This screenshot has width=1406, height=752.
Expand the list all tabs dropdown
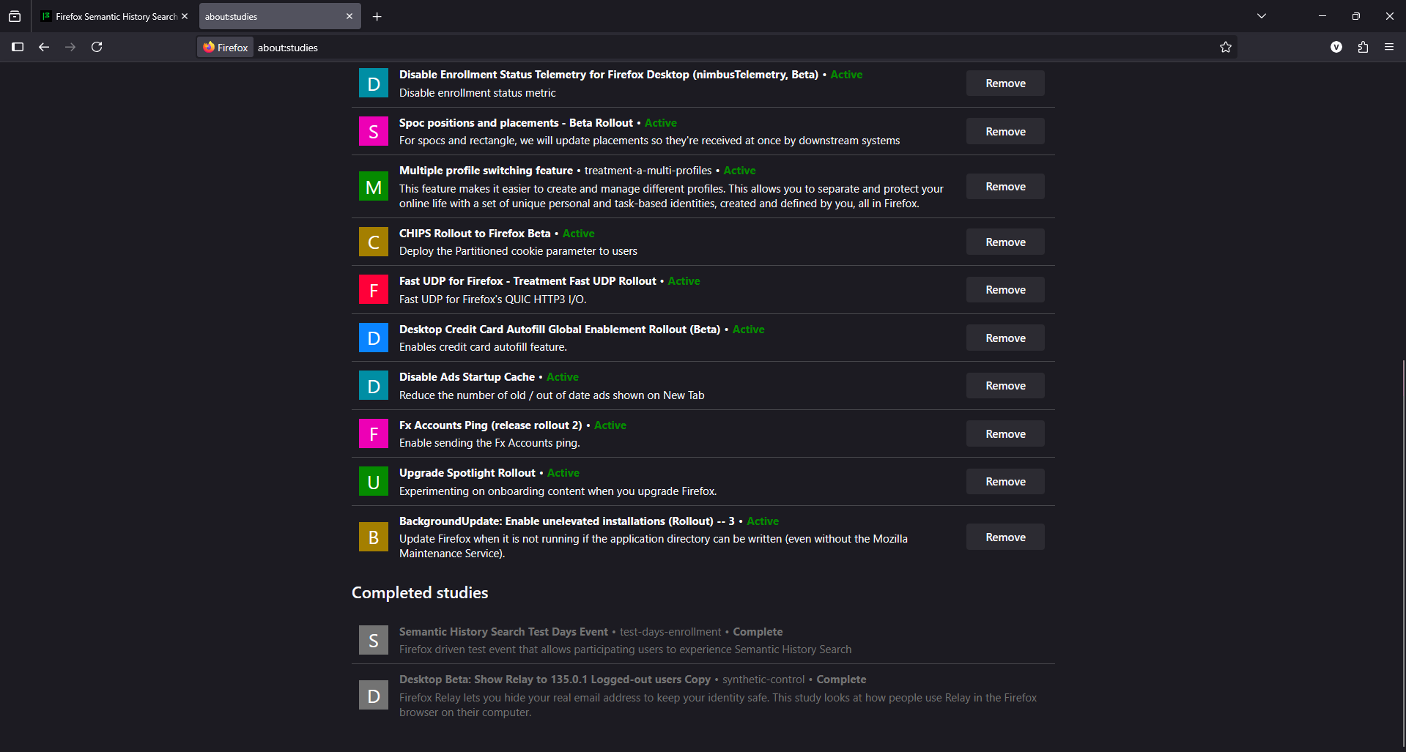[1262, 16]
